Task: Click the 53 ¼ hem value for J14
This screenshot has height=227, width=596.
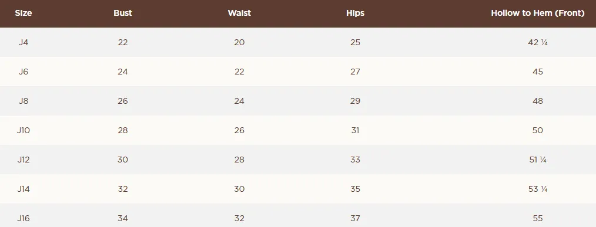Action: click(537, 189)
